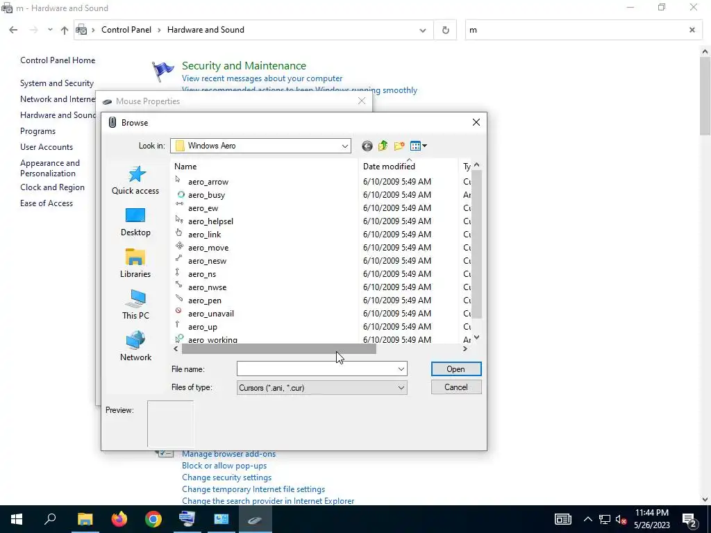
Task: Sort files by Name column header
Action: [185, 167]
